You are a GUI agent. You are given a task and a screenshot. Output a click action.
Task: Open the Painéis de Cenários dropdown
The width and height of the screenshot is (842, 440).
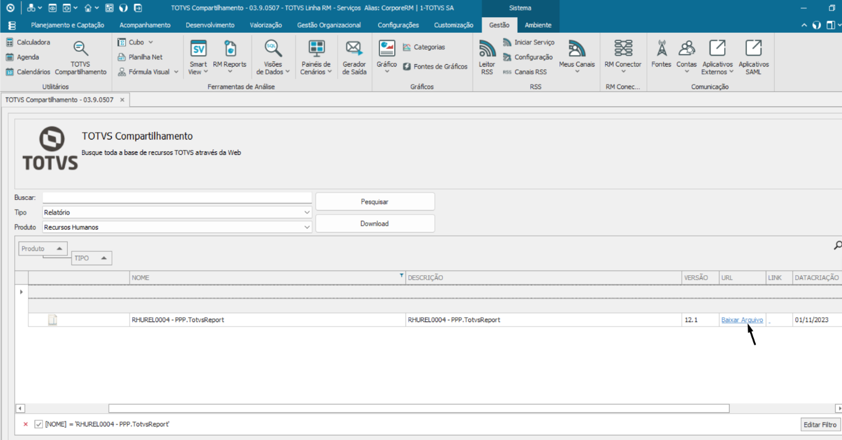pyautogui.click(x=316, y=58)
